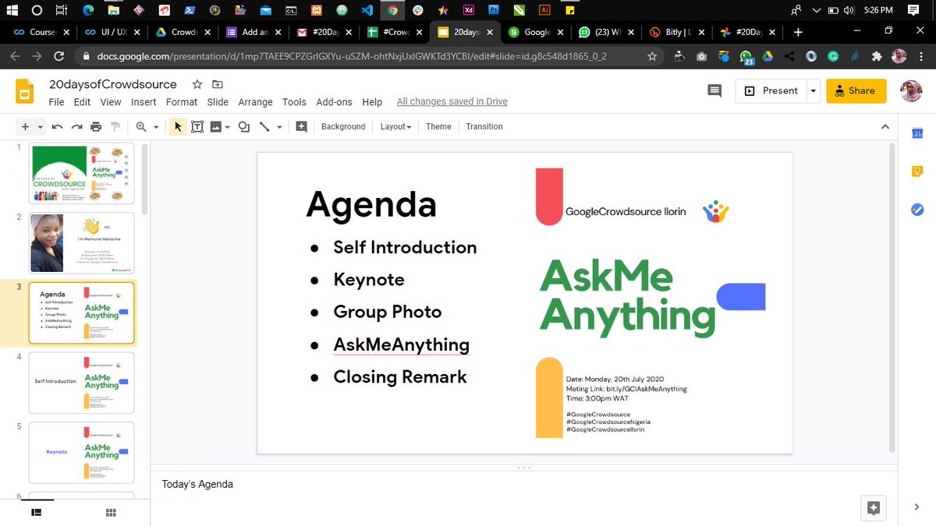
Task: Click the Background button
Action: pos(343,126)
